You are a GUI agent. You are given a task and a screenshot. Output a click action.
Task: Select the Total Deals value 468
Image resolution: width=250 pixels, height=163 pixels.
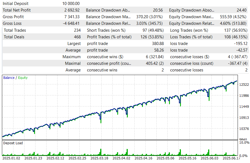(x=77, y=37)
